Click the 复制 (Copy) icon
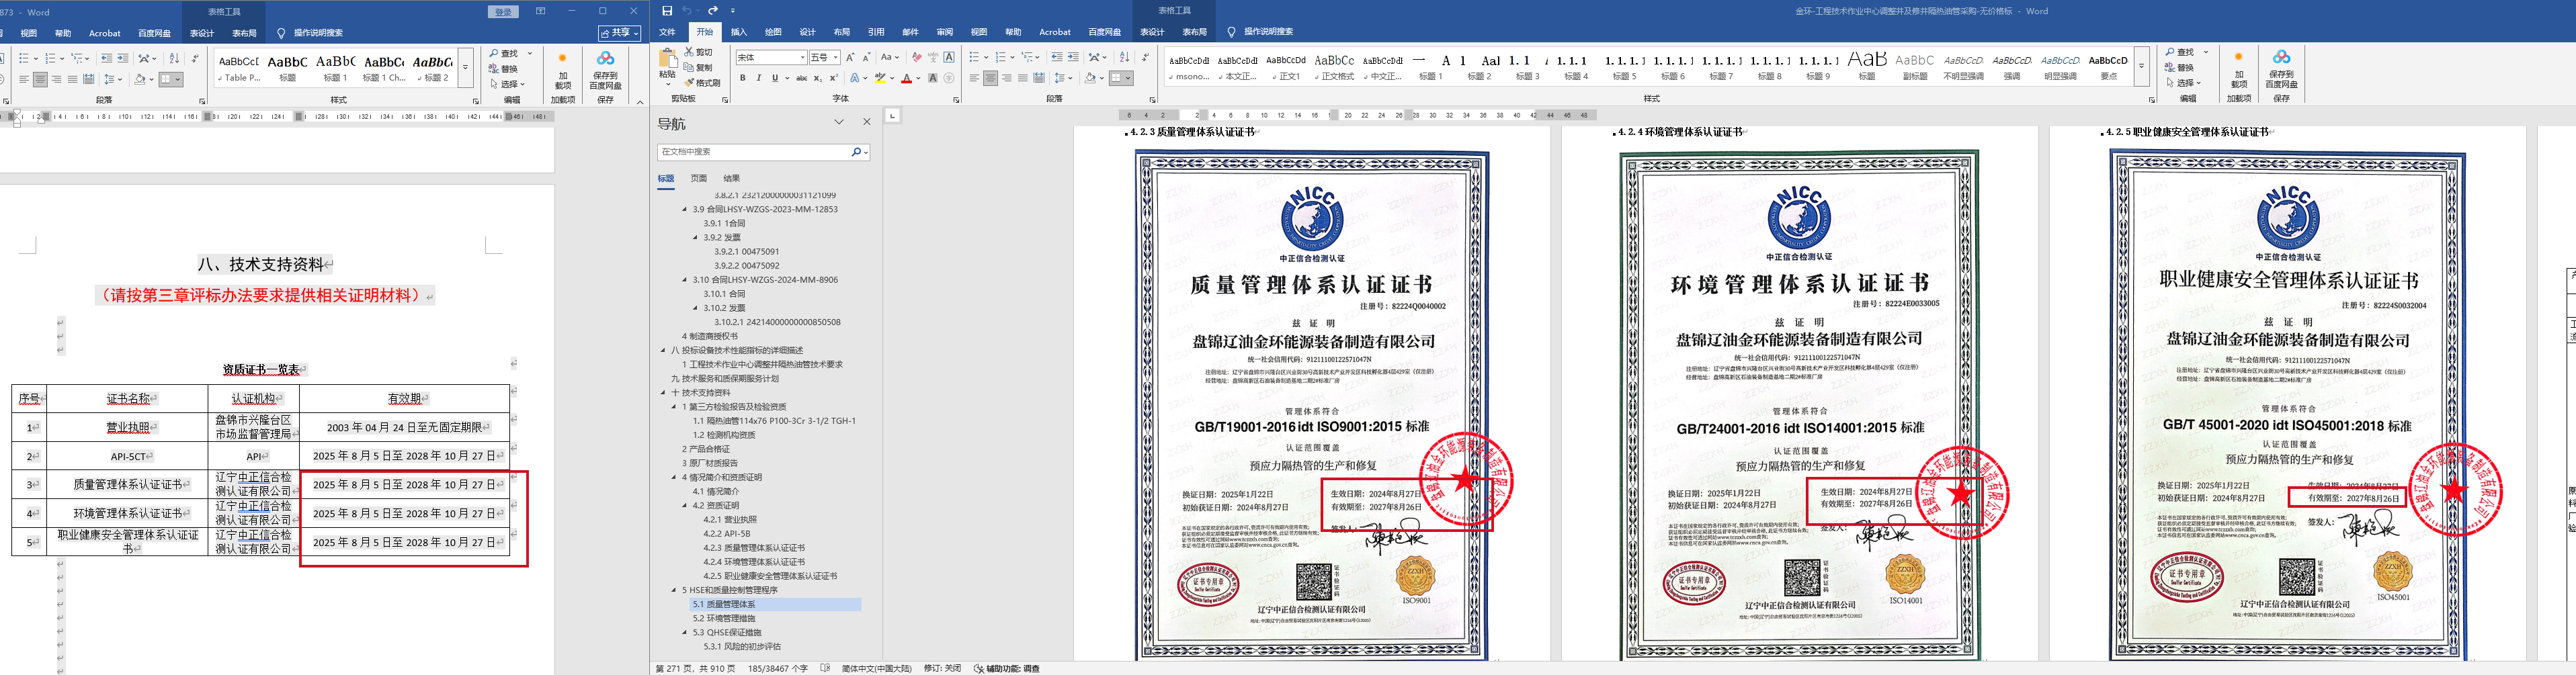Screen dimensions: 2576x675 pos(688,67)
